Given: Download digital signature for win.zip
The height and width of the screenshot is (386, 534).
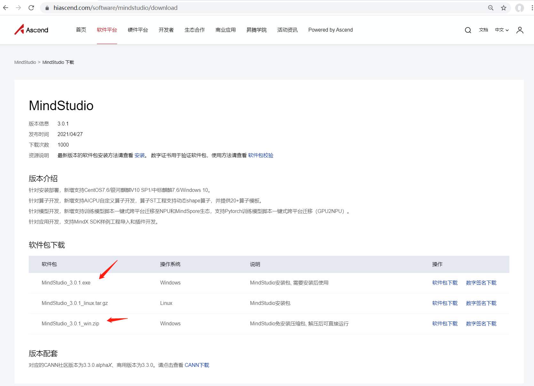Looking at the screenshot, I should pyautogui.click(x=481, y=324).
